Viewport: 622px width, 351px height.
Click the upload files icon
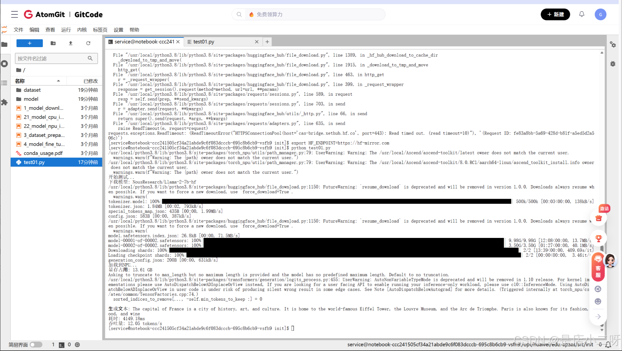point(71,43)
